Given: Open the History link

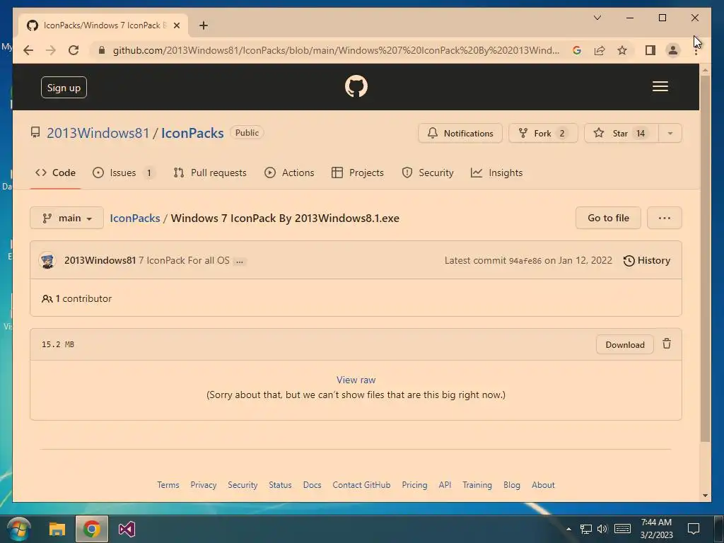Looking at the screenshot, I should point(646,260).
